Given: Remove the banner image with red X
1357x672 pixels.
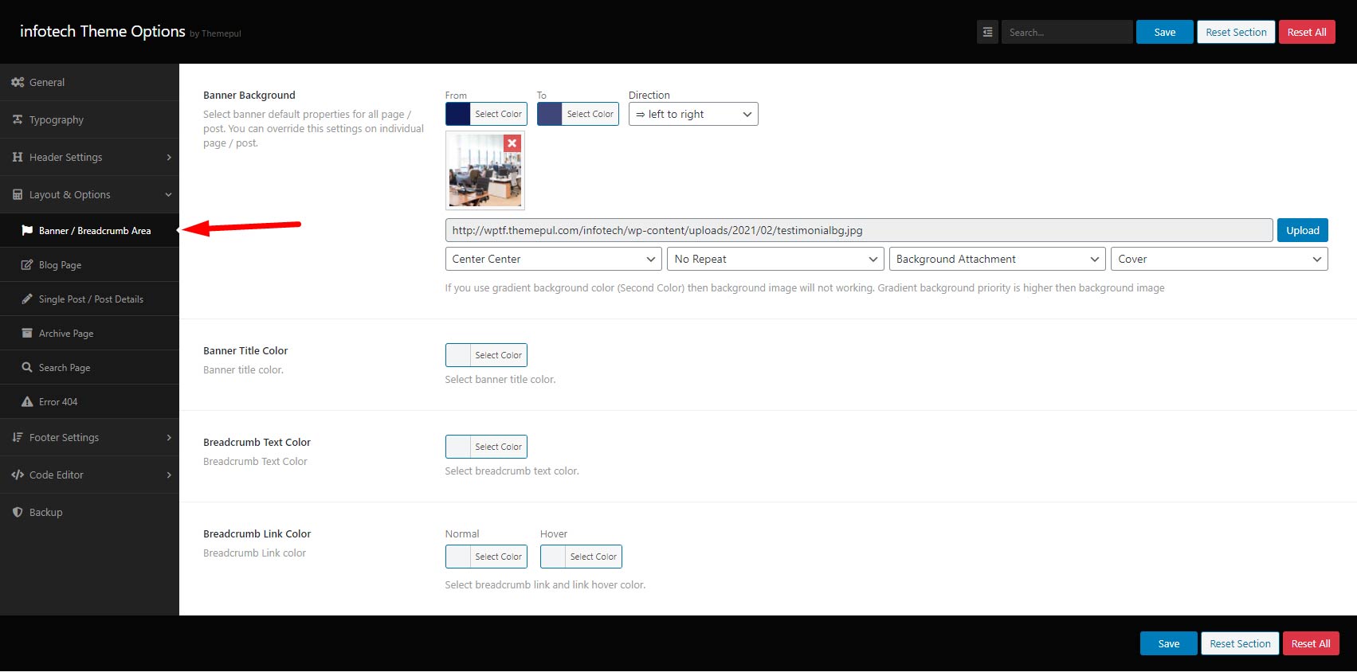Looking at the screenshot, I should (x=512, y=143).
